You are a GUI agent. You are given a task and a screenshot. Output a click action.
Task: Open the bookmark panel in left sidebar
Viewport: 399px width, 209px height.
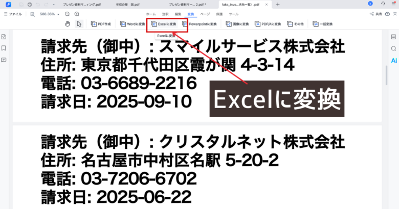click(x=4, y=48)
